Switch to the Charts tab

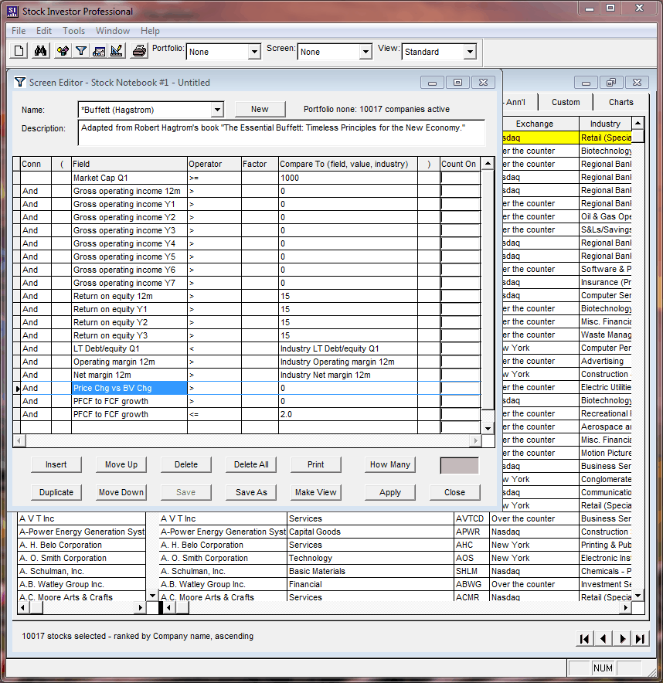pos(620,102)
